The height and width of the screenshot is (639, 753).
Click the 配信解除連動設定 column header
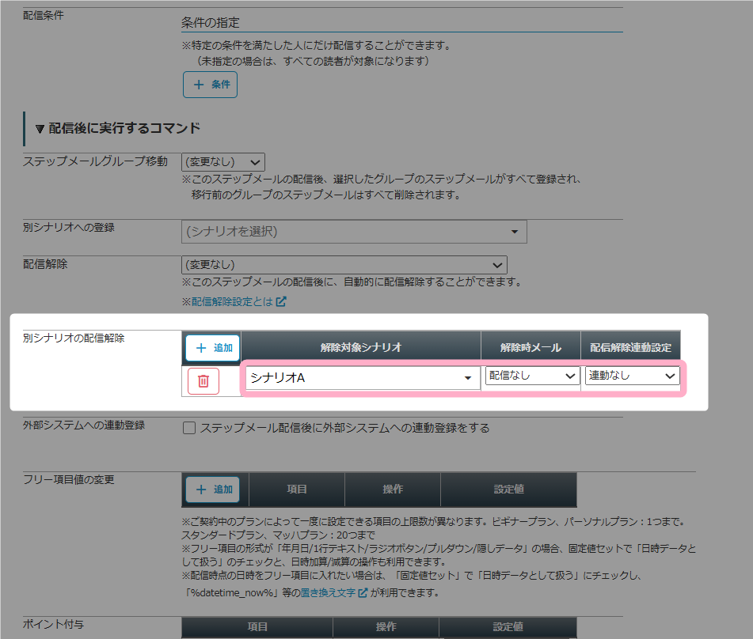631,347
